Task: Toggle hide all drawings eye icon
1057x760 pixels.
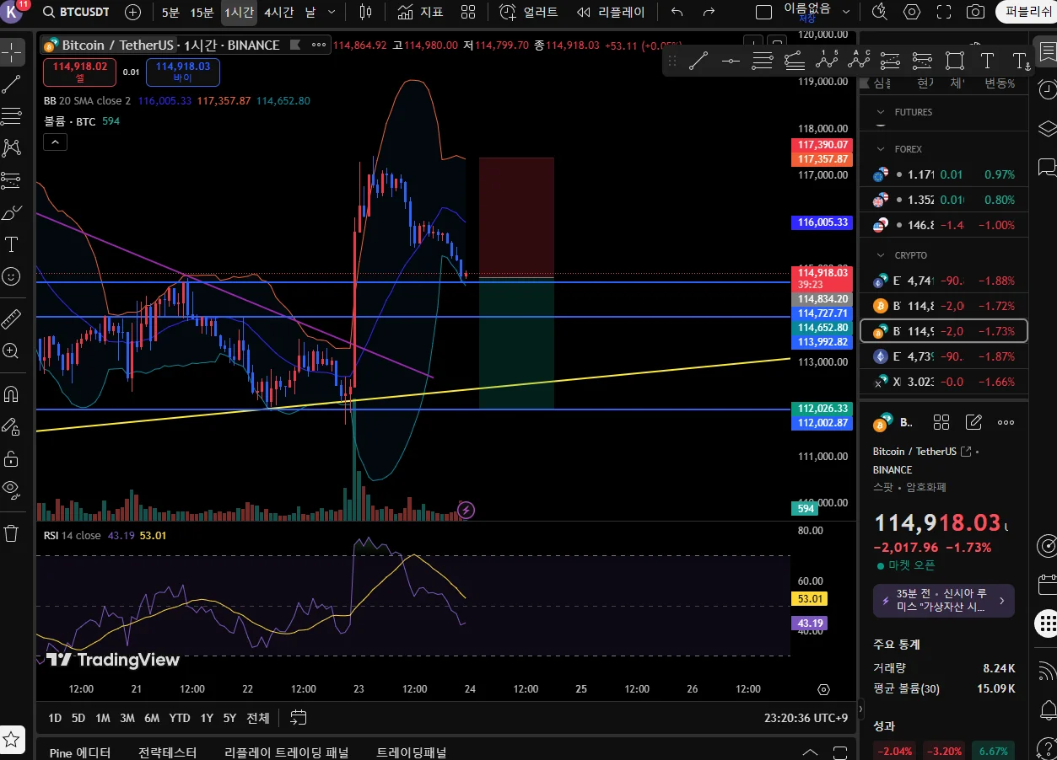Action: pos(12,490)
